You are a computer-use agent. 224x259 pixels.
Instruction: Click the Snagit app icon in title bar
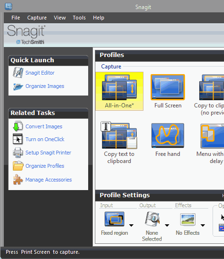pos(9,7)
